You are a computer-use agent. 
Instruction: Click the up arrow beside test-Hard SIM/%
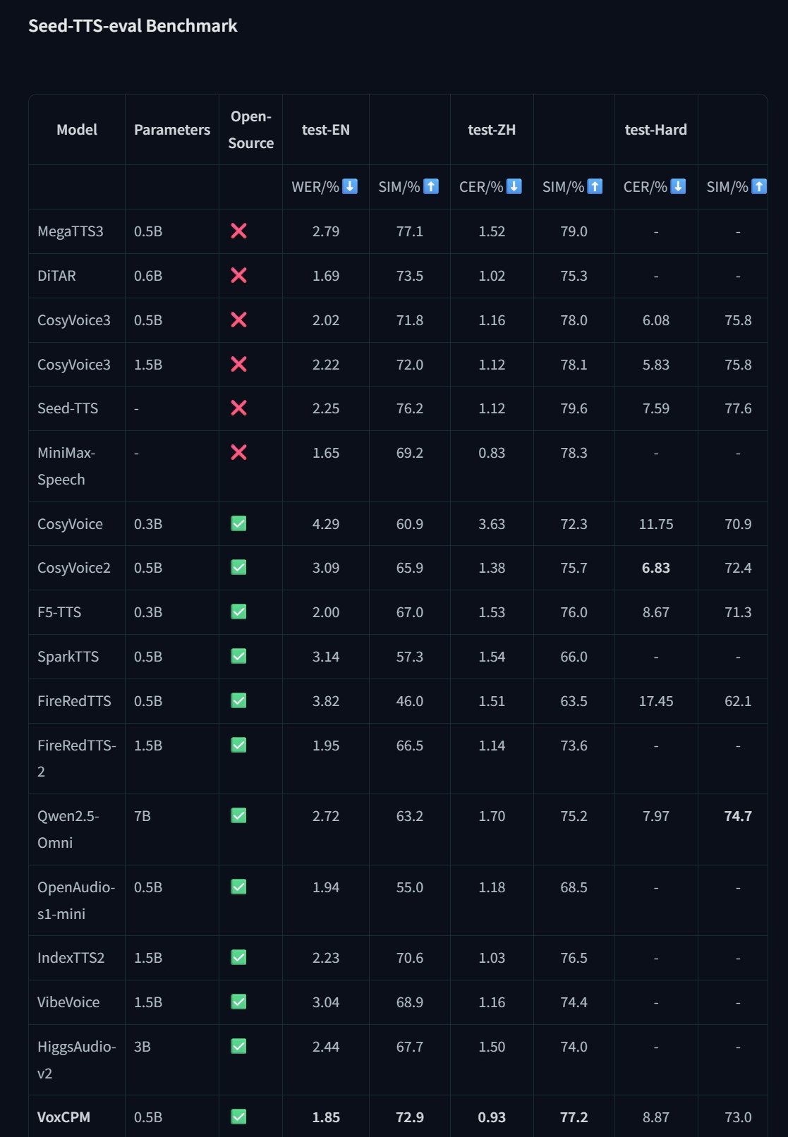(x=759, y=186)
